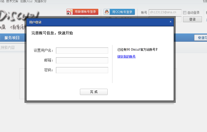Click the 帐号 input field in header

coord(165,12)
